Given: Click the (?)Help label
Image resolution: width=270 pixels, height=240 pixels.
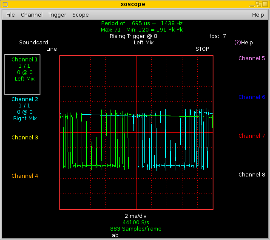Looking at the screenshot, I should (x=244, y=43).
